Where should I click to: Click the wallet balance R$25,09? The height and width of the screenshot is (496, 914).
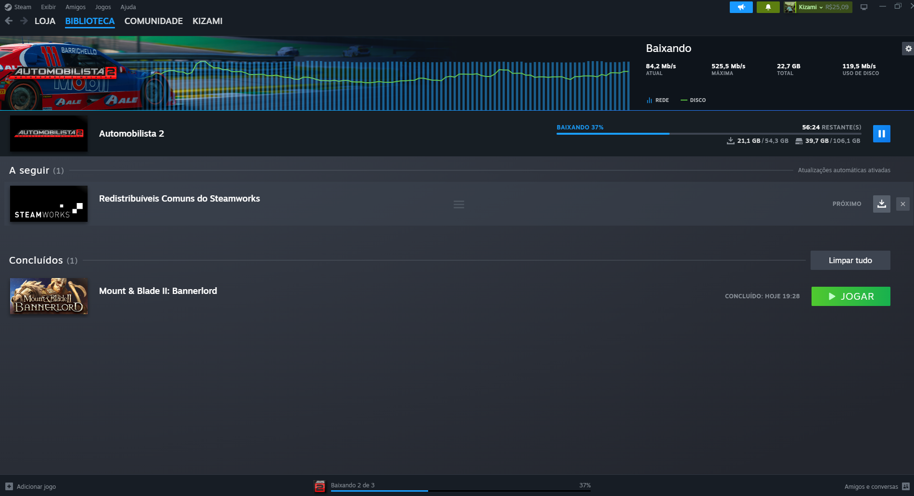[x=837, y=7]
